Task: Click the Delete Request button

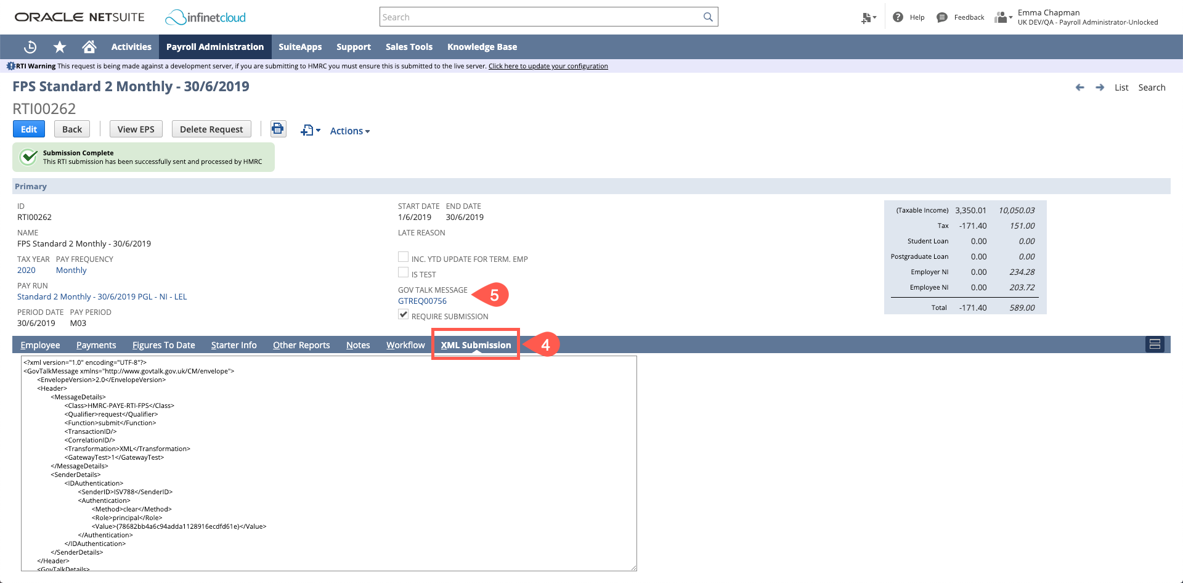Action: click(211, 129)
